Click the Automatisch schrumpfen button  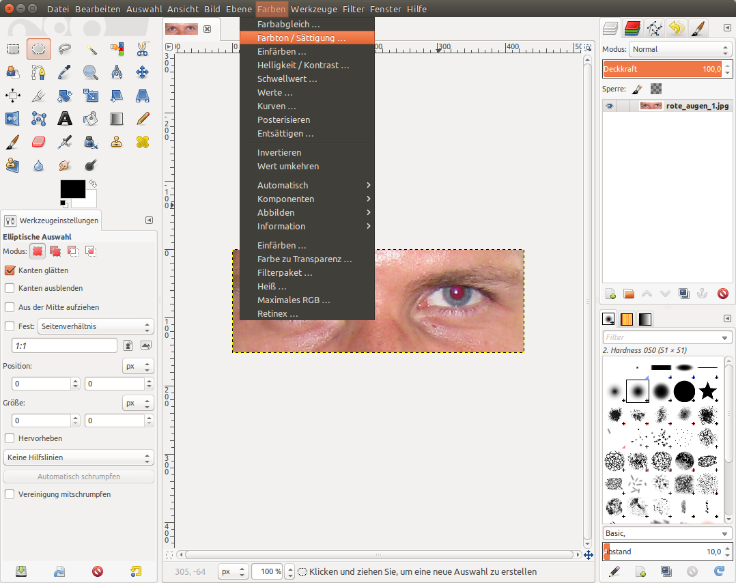tap(79, 477)
